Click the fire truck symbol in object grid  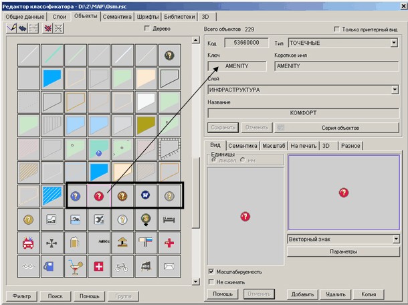[28, 242]
